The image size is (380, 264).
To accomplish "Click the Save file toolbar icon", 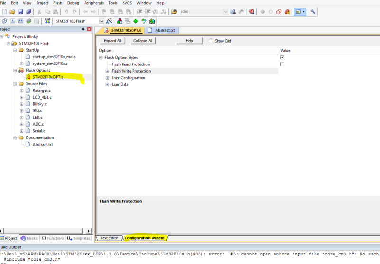I will click(x=21, y=11).
